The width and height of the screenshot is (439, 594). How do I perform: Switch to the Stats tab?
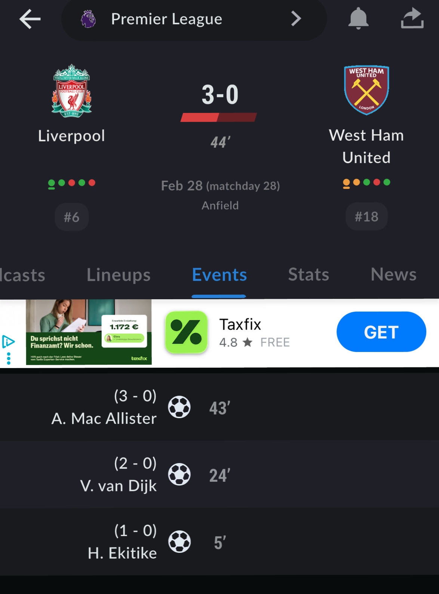(308, 275)
